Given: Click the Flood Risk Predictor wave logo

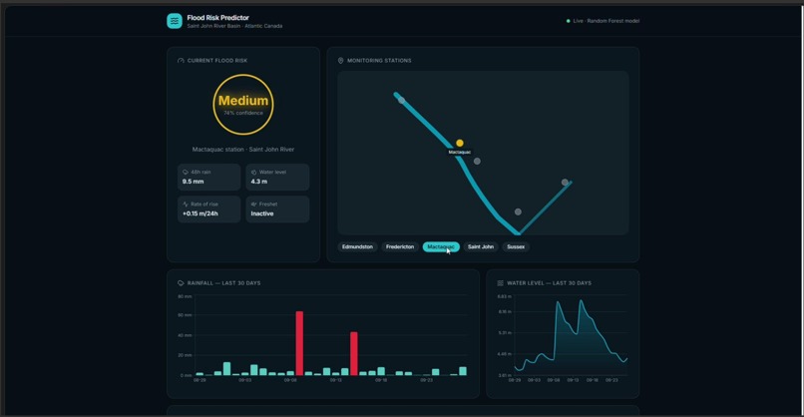Looking at the screenshot, I should pos(175,21).
